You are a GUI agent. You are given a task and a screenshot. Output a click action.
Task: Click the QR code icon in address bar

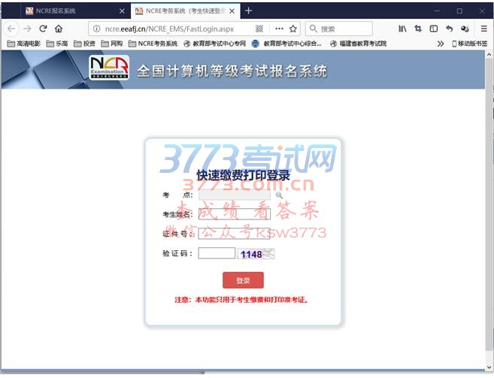click(259, 29)
